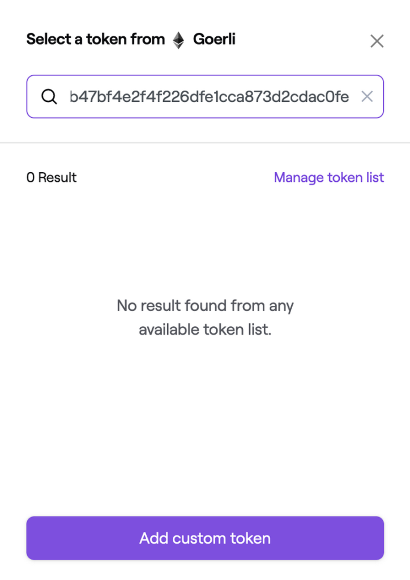410x580 pixels.
Task: Click the word "Result" in the results count
Action: coord(57,177)
